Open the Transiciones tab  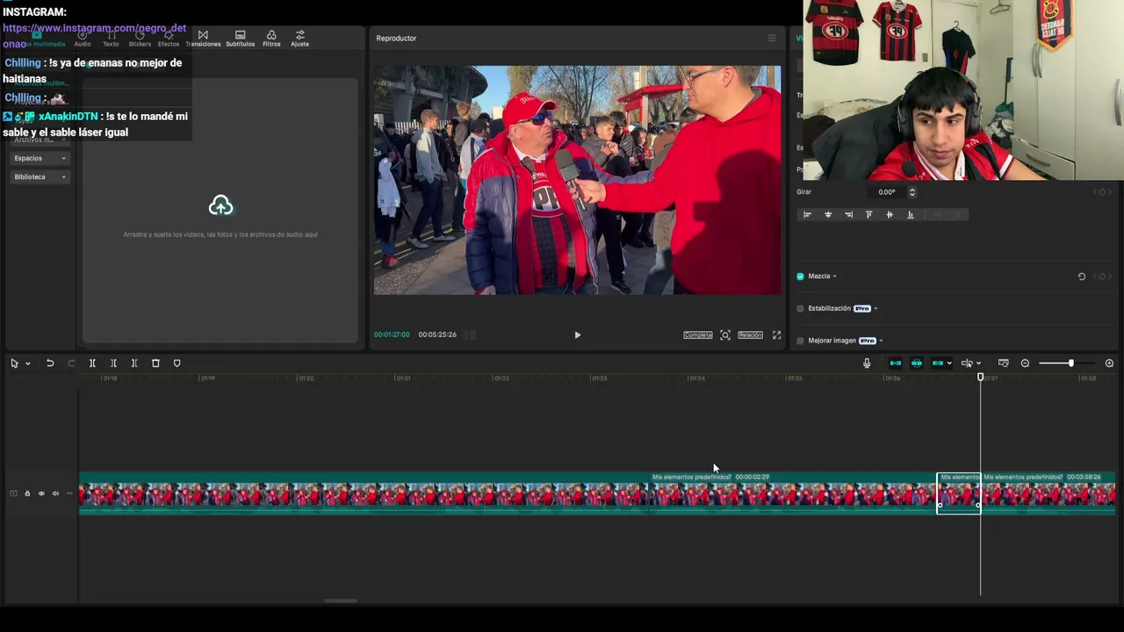pyautogui.click(x=203, y=39)
